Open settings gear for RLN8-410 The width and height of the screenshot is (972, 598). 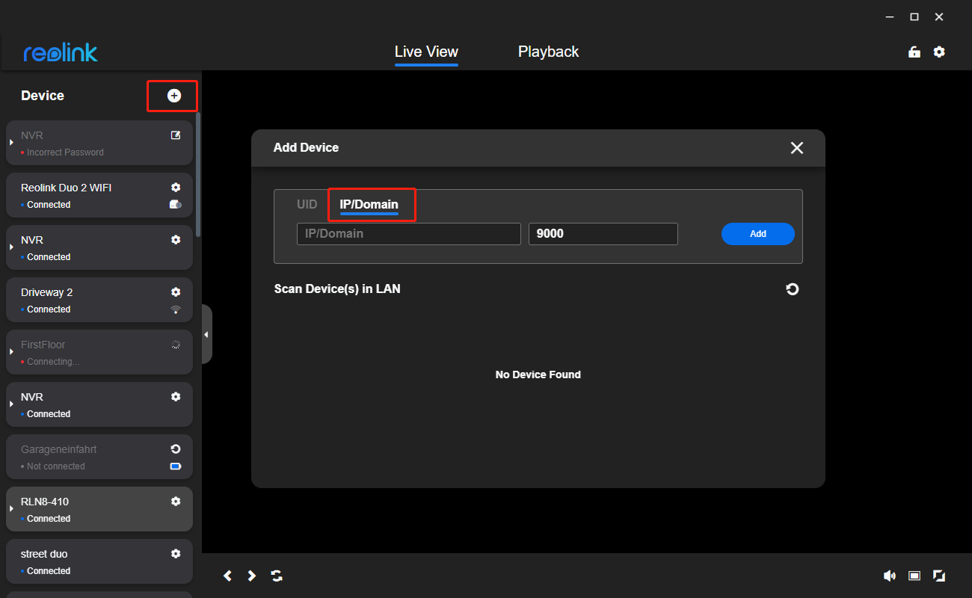point(176,502)
